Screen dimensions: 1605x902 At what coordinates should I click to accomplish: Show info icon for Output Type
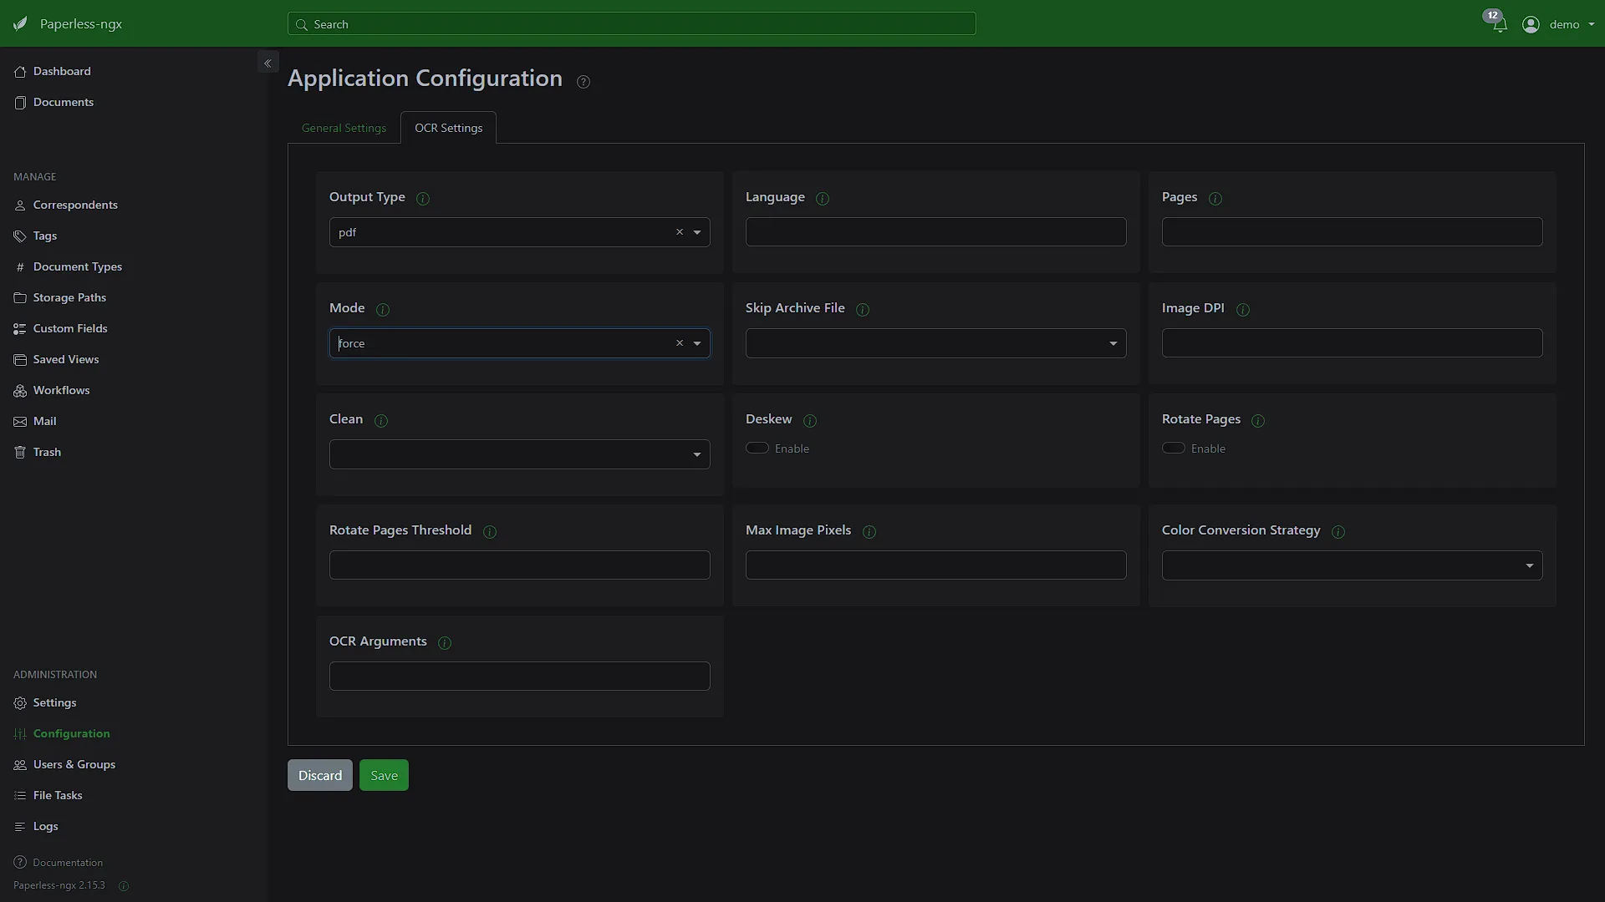(423, 199)
